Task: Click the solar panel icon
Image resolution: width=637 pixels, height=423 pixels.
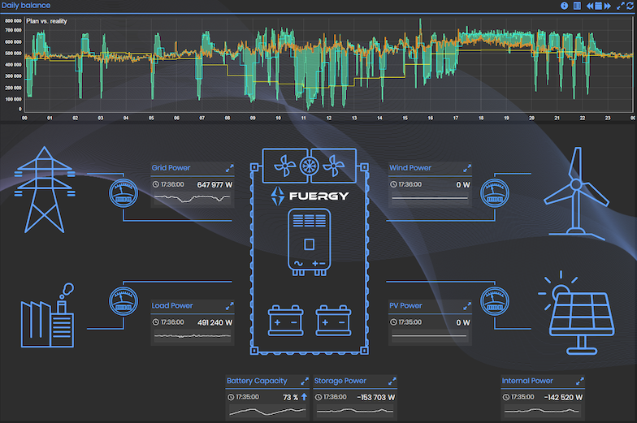Action: [577, 313]
